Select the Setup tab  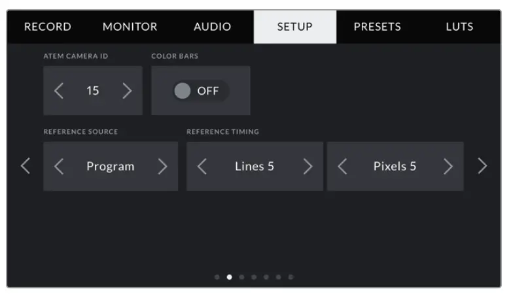294,27
